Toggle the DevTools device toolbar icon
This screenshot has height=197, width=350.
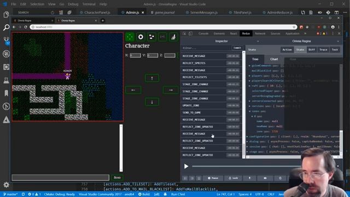(190, 33)
